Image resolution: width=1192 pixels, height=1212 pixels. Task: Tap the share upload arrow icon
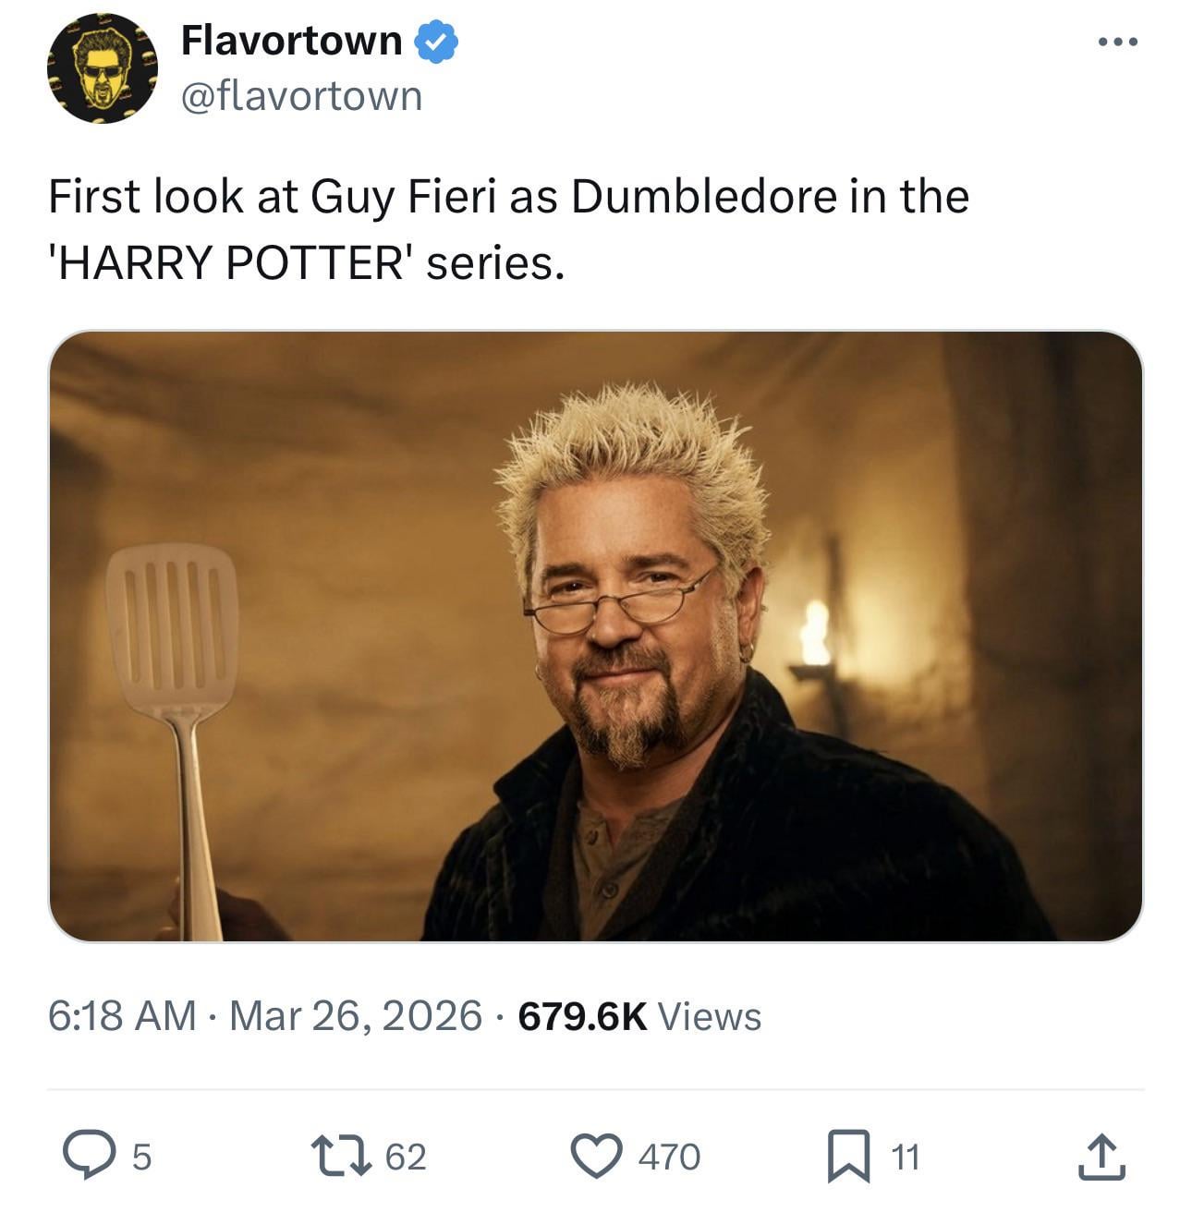pyautogui.click(x=1101, y=1157)
